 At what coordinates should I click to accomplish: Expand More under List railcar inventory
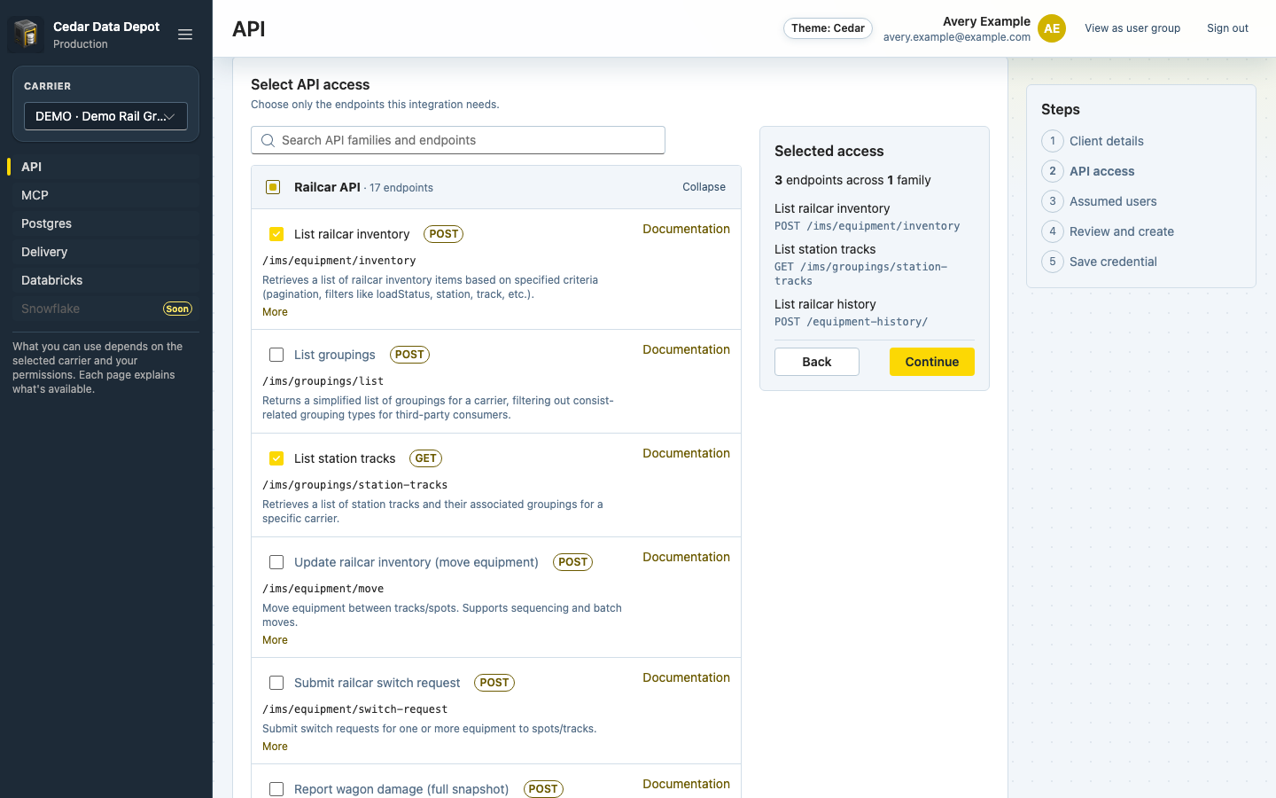click(x=275, y=312)
